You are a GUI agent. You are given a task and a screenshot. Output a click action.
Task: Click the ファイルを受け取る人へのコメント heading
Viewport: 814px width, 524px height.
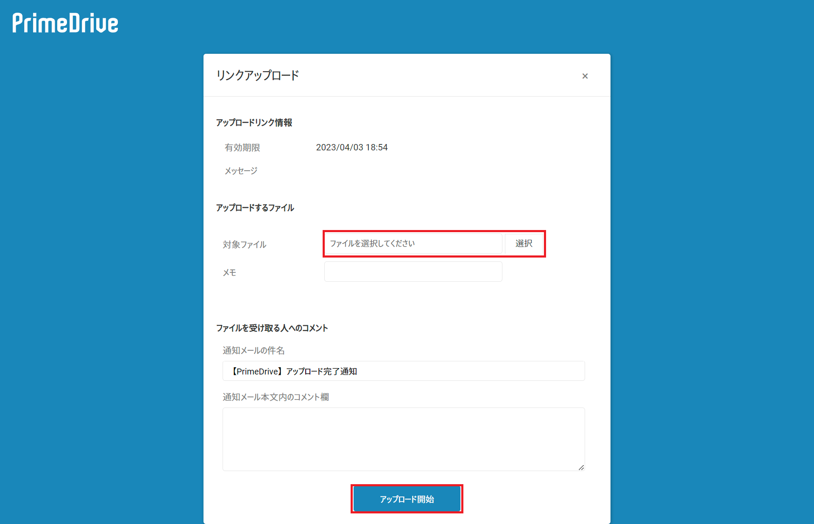272,328
